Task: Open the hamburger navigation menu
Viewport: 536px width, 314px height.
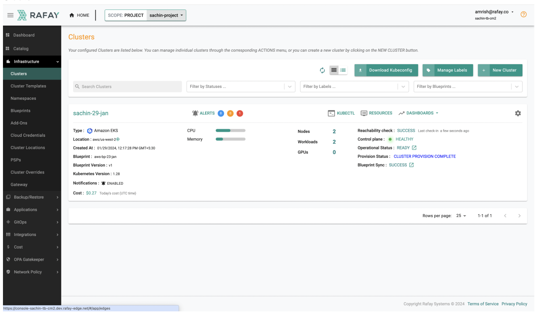Action: tap(10, 15)
